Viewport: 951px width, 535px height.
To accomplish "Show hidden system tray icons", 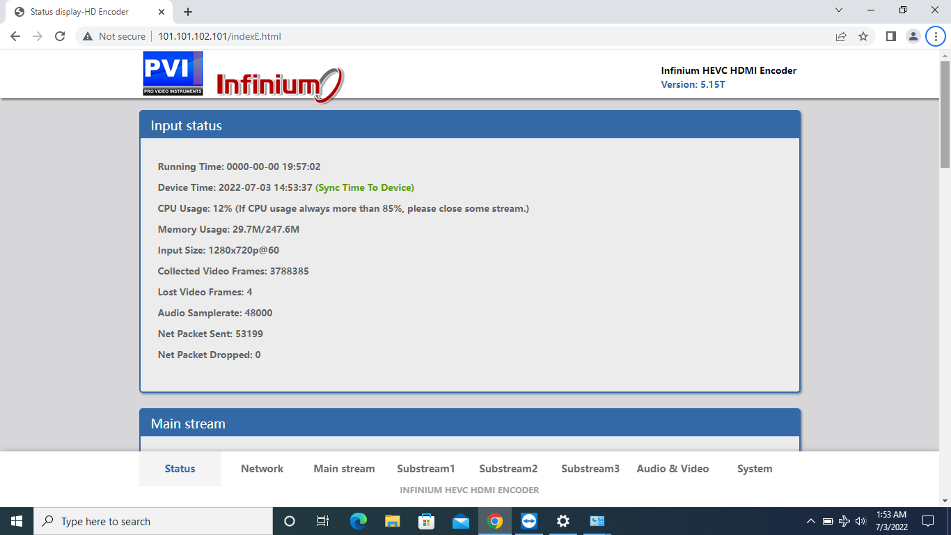I will pyautogui.click(x=811, y=521).
